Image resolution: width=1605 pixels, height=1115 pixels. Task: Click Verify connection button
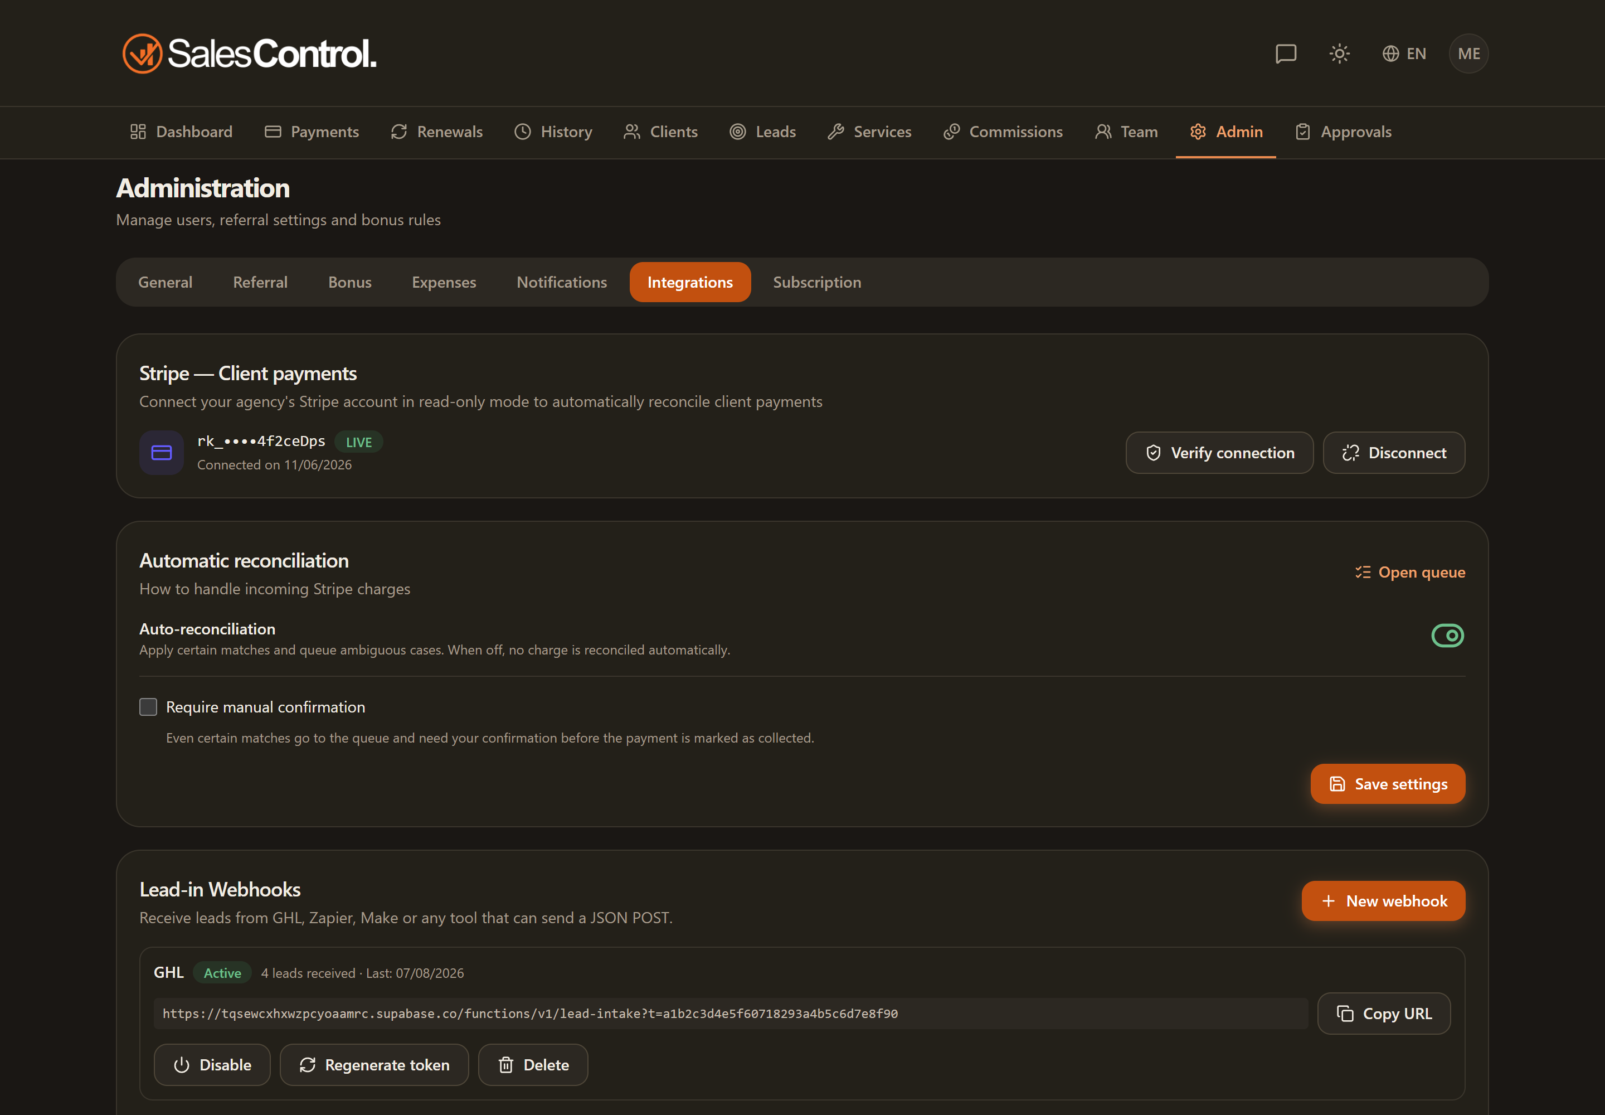click(1219, 453)
